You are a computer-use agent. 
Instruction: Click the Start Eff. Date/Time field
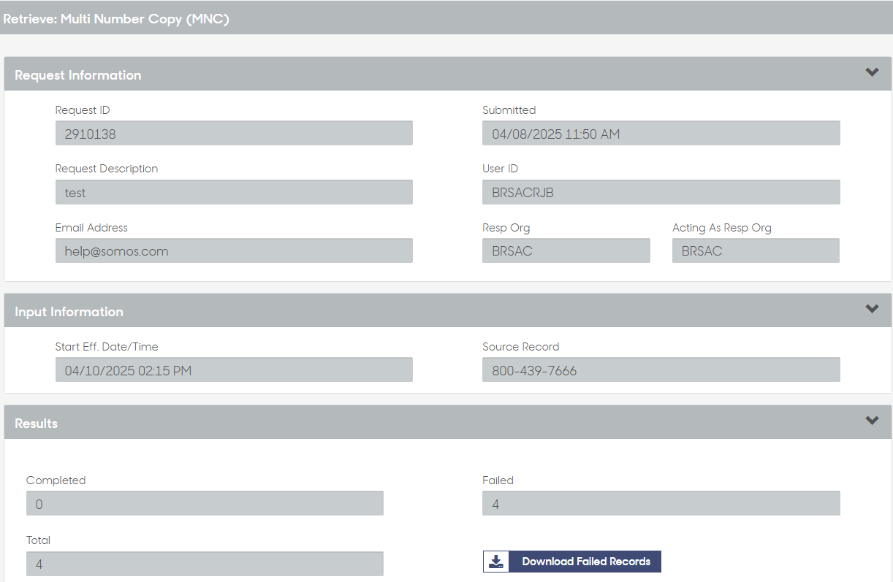pos(234,370)
